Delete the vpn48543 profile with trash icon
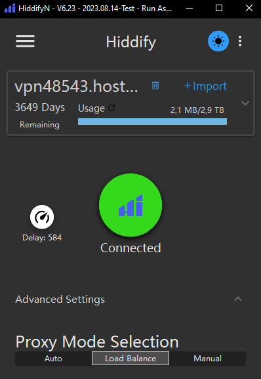261x379 pixels. (x=155, y=85)
